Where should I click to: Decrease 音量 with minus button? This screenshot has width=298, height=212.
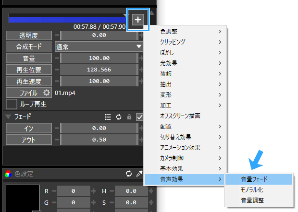57,58
